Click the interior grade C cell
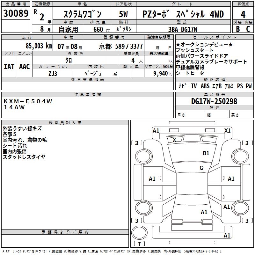The width and height of the screenshot is (255, 255). coord(248,29)
